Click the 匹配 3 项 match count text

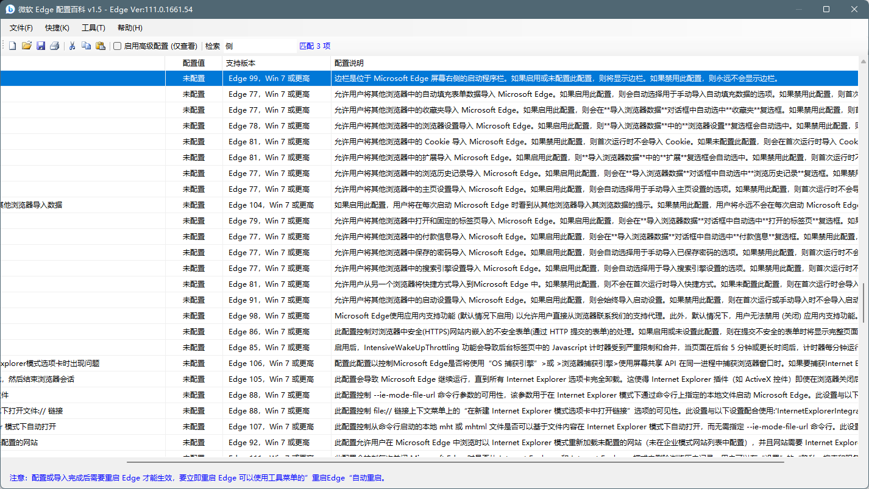point(315,46)
